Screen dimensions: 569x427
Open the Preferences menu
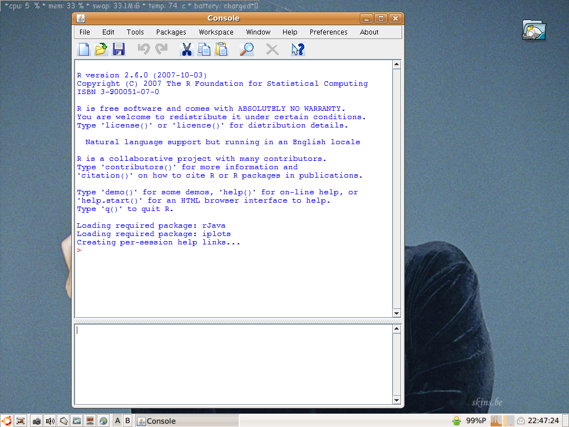click(x=328, y=32)
